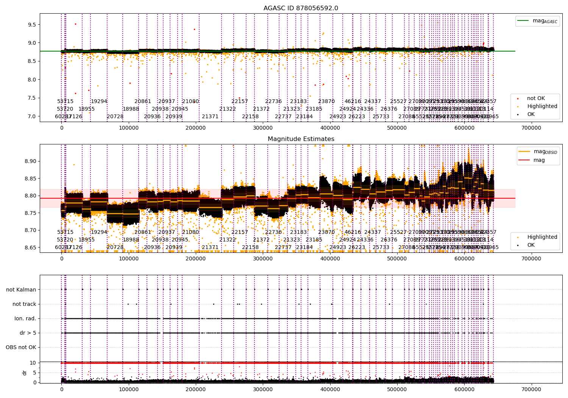Viewport: 568px width, 398px height.
Task: Click obsid label 20728 in Magnitude Estimates plot
Action: (115, 248)
